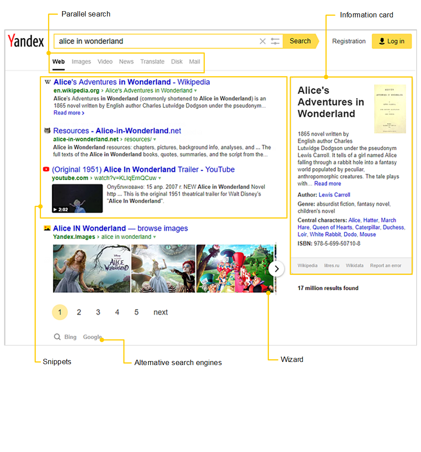Open the Disney Alice poster image thumbnail

(92, 269)
